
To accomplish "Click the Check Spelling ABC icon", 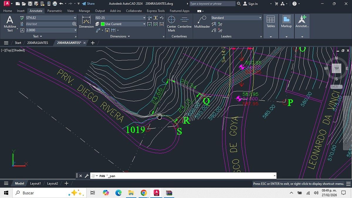I will pyautogui.click(x=22, y=18).
